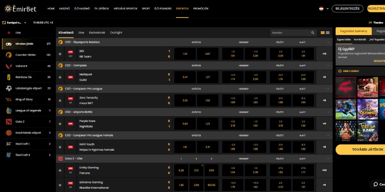Screen dimensions: 385x192
Task: Select the Kombinált bet type tab
Action: [x=359, y=39]
